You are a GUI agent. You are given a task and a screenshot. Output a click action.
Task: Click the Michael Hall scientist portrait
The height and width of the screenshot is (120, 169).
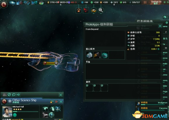pyautogui.click(x=7, y=112)
